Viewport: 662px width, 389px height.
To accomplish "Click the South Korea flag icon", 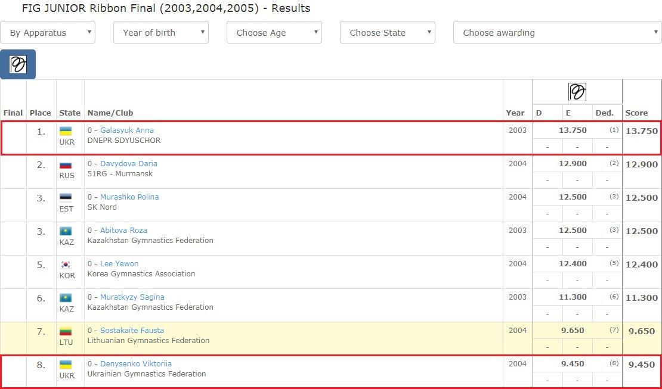I will [66, 264].
